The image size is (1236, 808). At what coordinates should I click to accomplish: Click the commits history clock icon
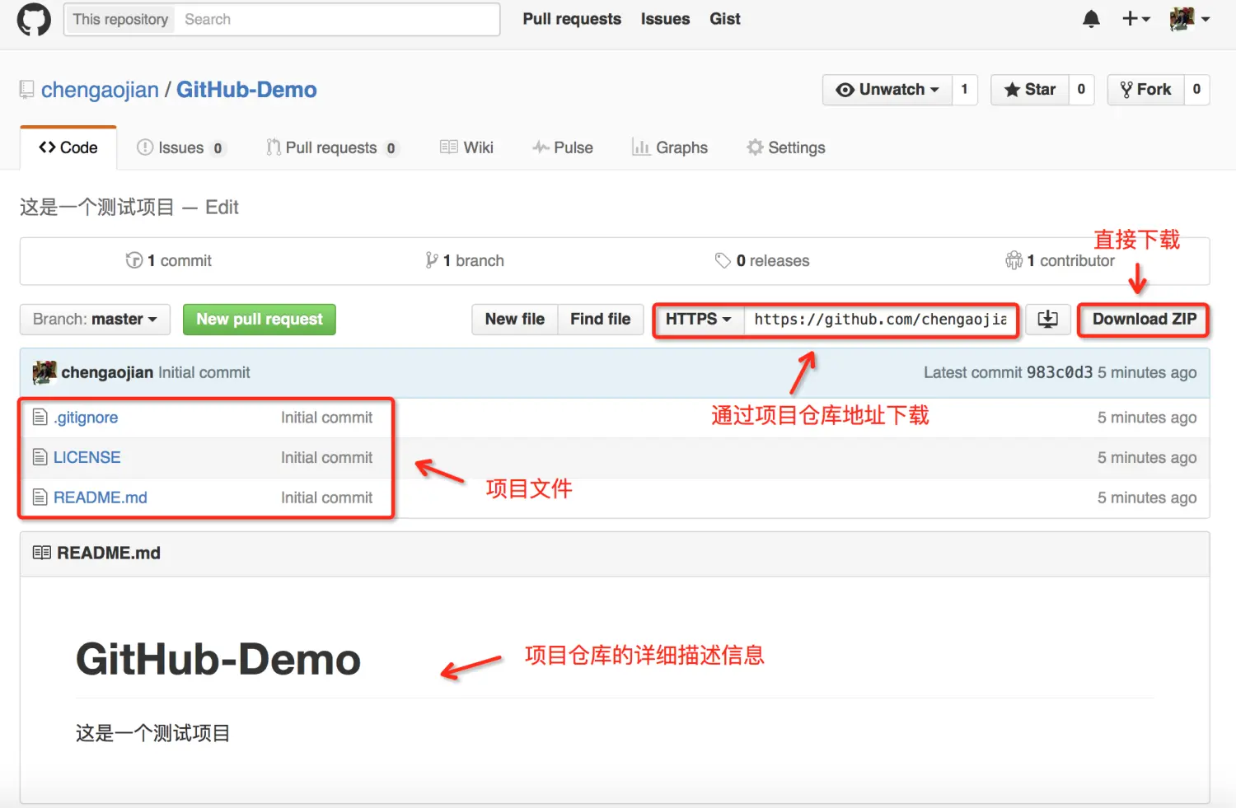click(x=134, y=260)
